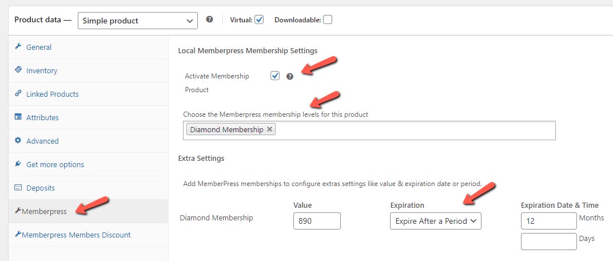Enable the Downloadable checkbox
Screen dimensions: 613x261
pyautogui.click(x=328, y=19)
